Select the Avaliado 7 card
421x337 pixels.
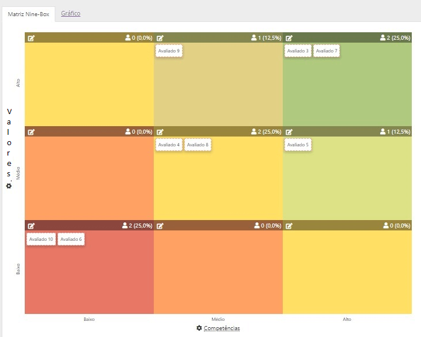[327, 51]
